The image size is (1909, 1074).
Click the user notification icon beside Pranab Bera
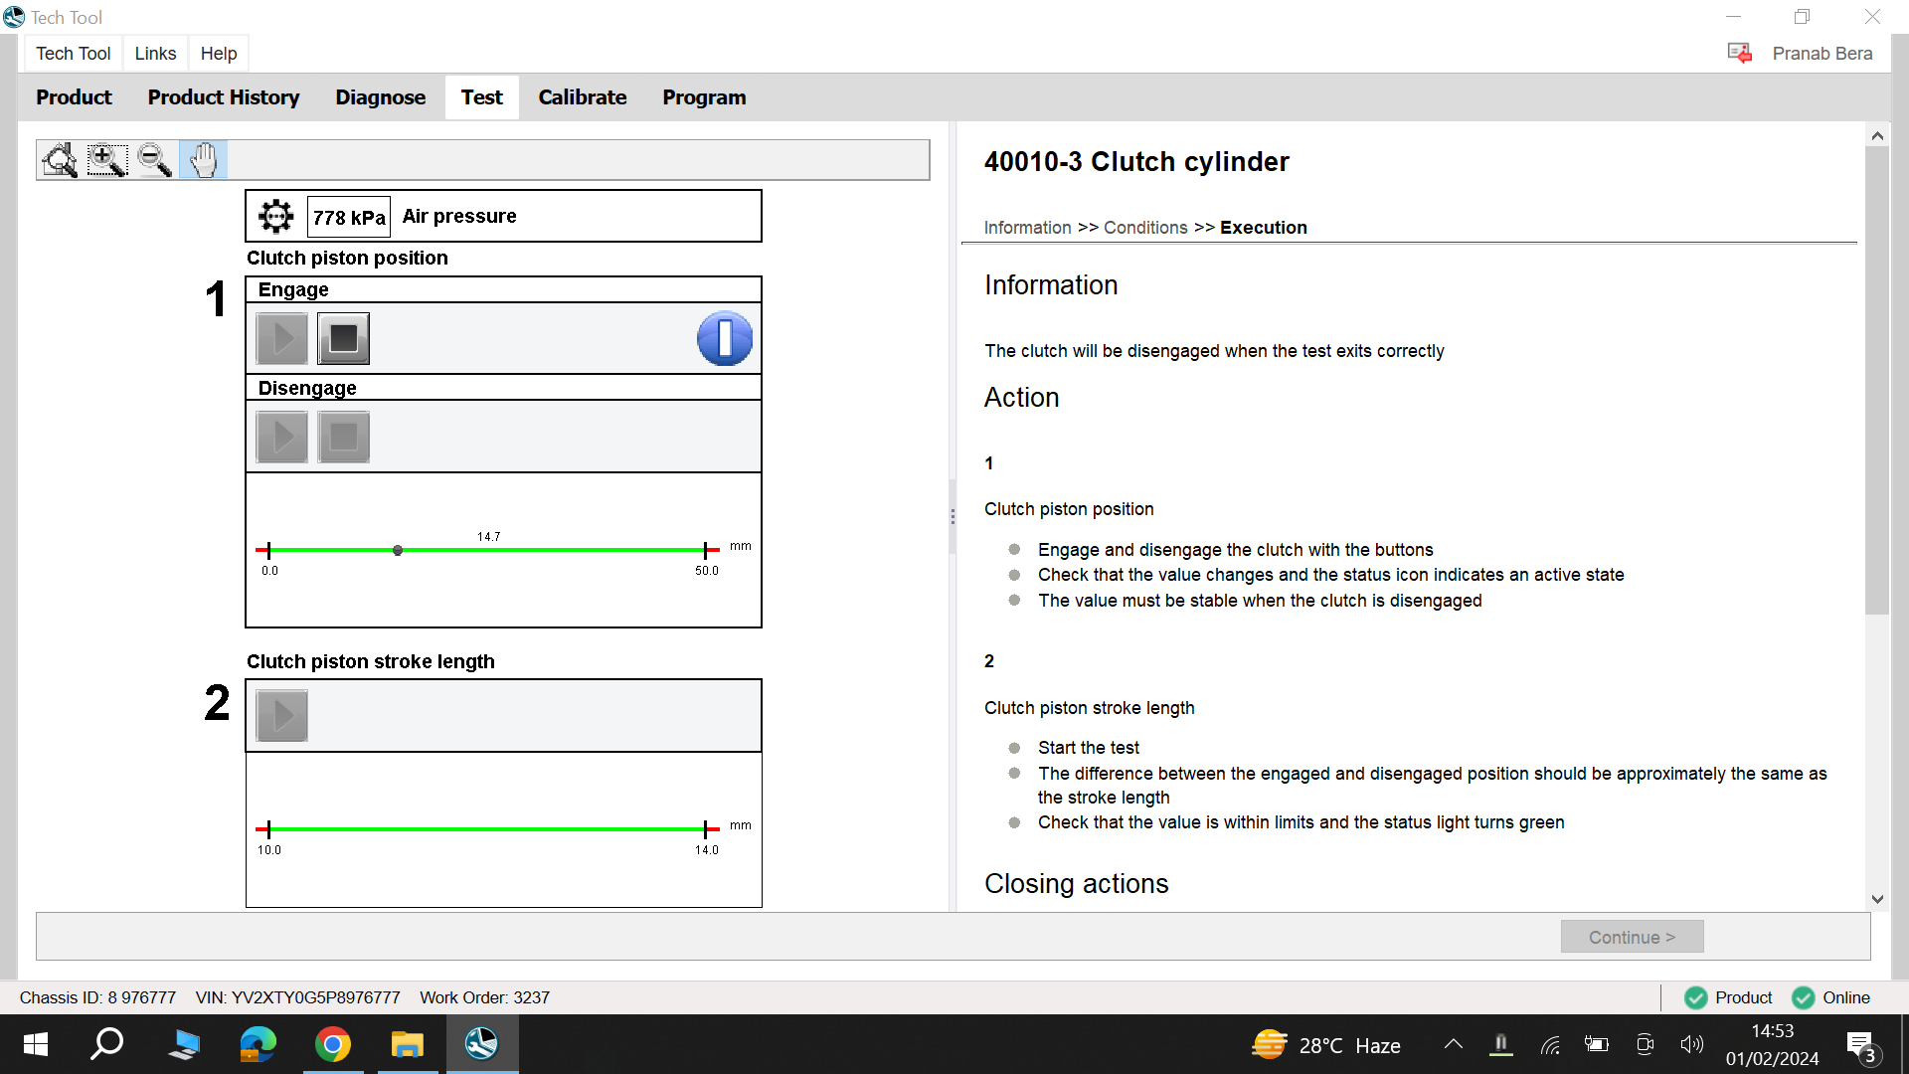click(1740, 54)
